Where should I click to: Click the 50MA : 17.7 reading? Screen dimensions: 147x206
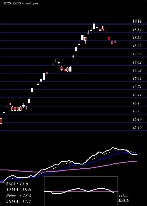point(18,202)
